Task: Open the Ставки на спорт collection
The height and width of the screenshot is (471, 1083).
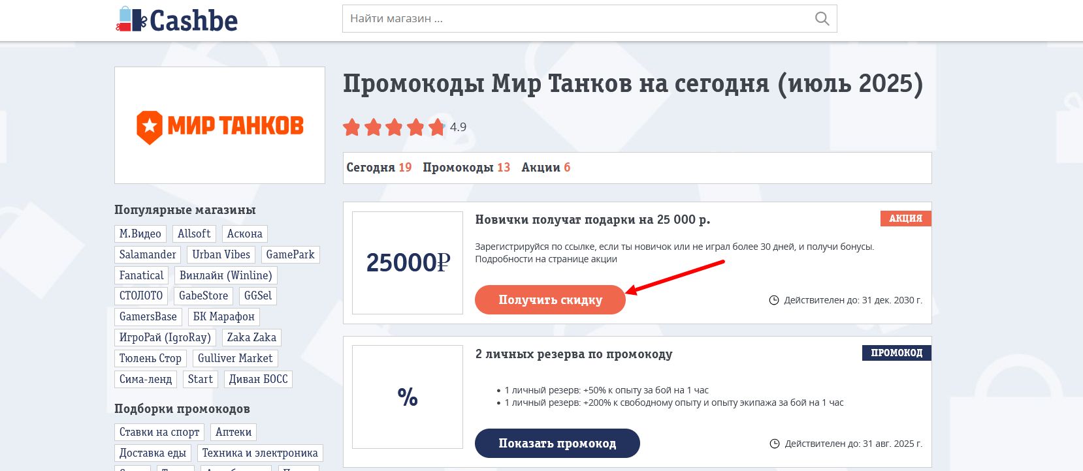Action: pos(159,432)
